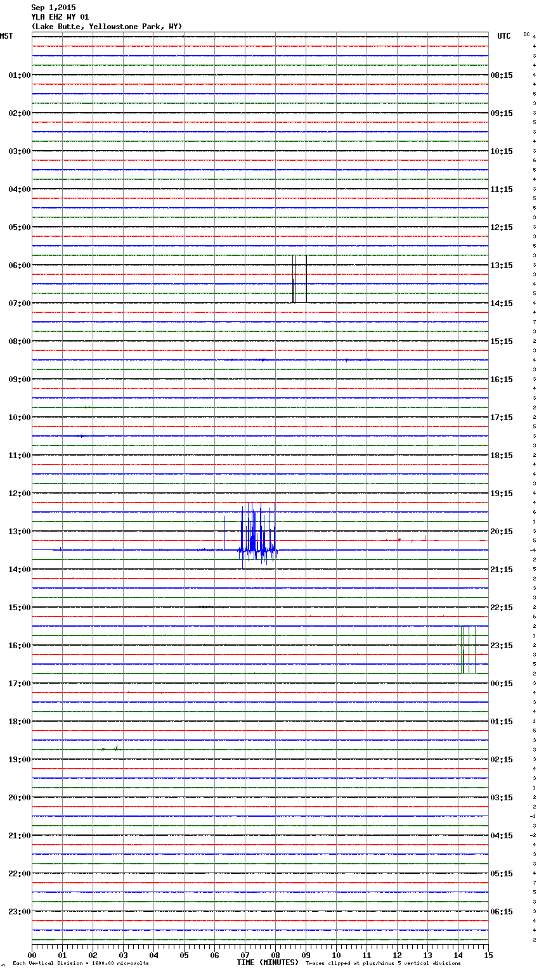The width and height of the screenshot is (539, 972).
Task: Click the 20:15 UTC time label
Action: tap(502, 532)
